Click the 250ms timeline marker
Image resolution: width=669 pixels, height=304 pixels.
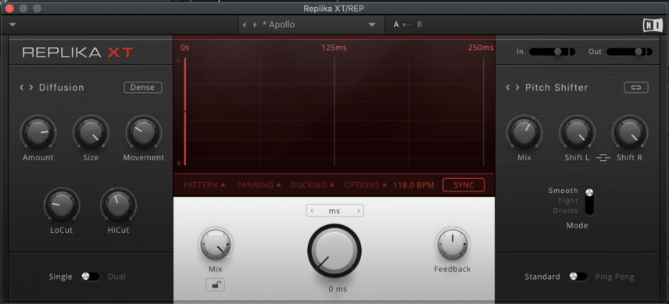tap(481, 48)
